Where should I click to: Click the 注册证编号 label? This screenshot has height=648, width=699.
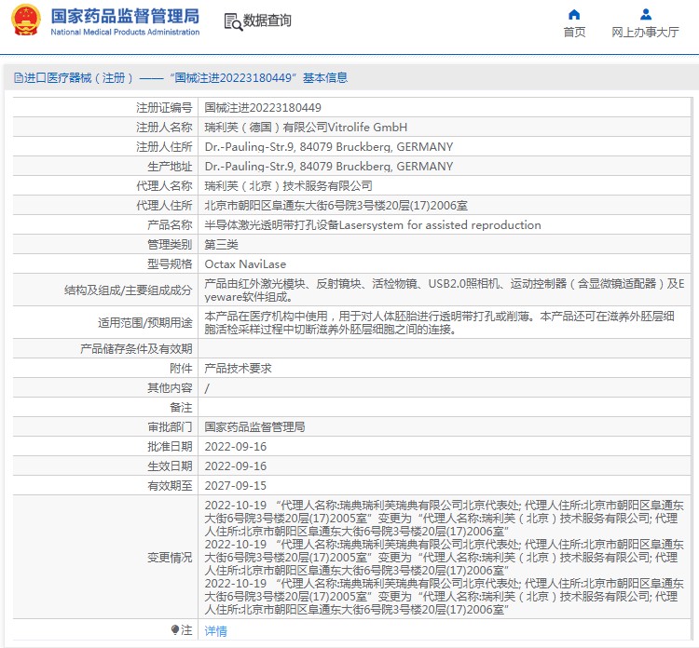tap(164, 108)
